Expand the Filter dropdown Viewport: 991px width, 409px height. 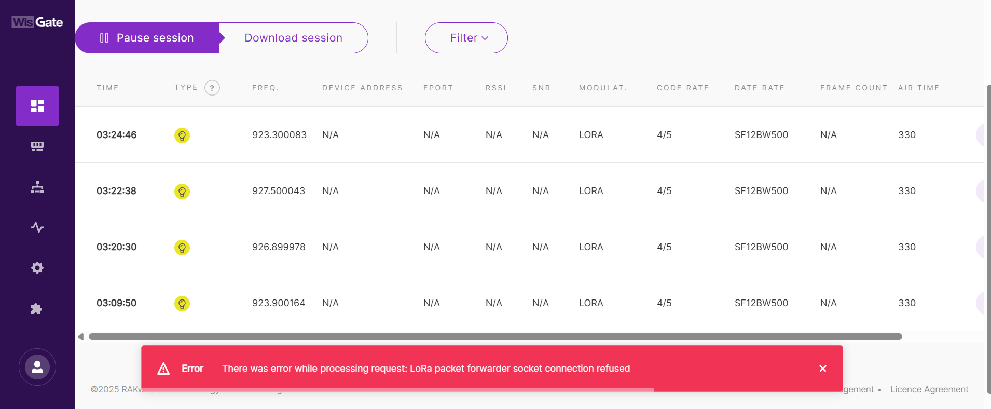[x=466, y=38]
